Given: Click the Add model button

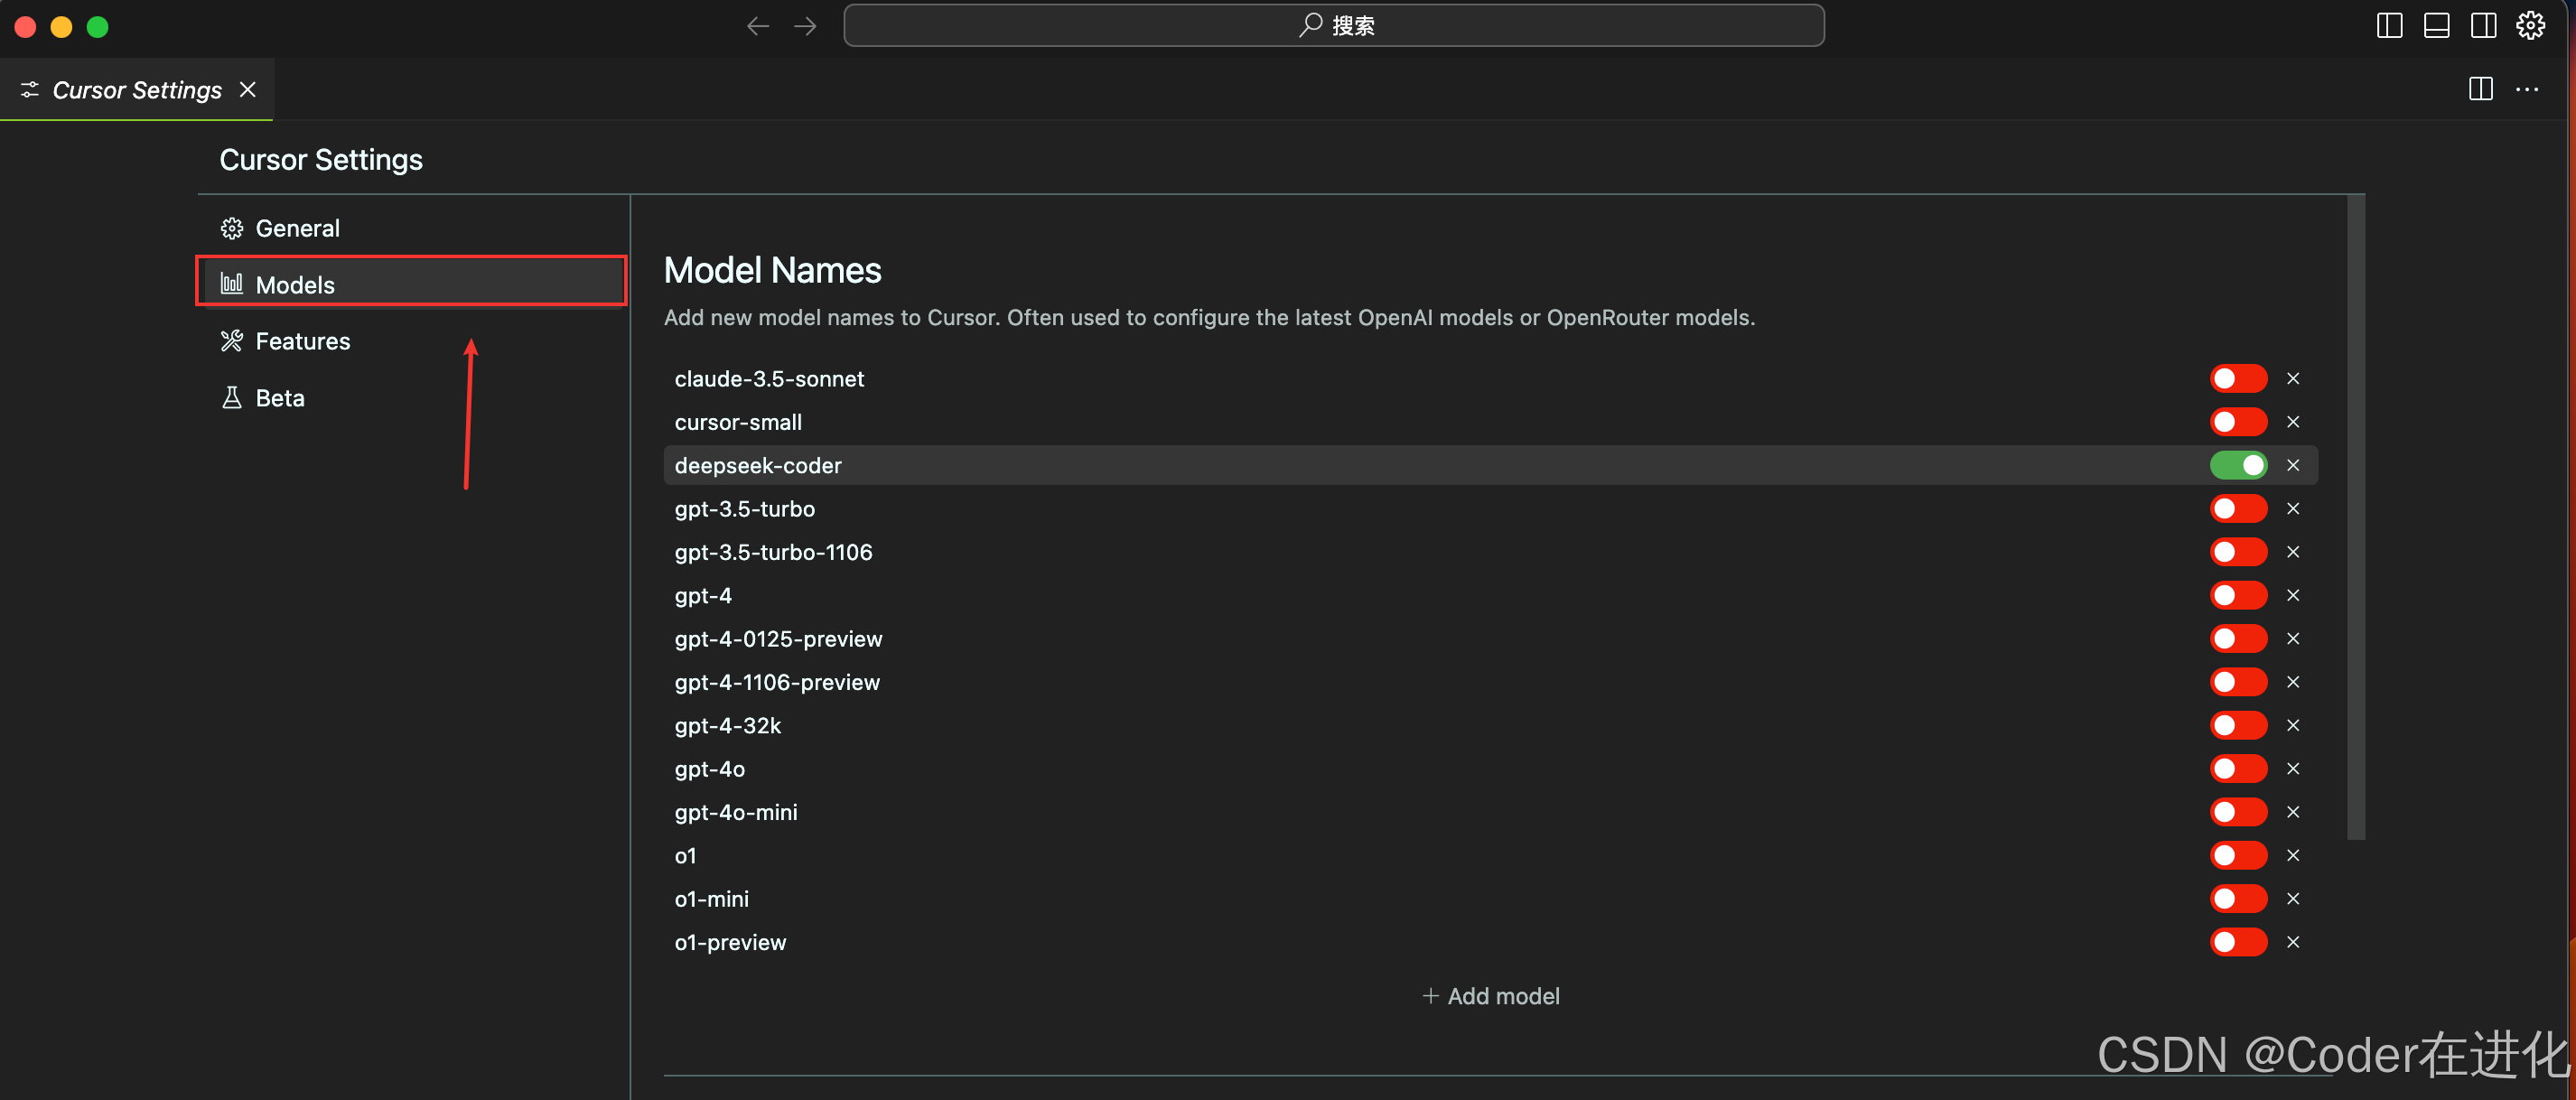Looking at the screenshot, I should point(1490,996).
